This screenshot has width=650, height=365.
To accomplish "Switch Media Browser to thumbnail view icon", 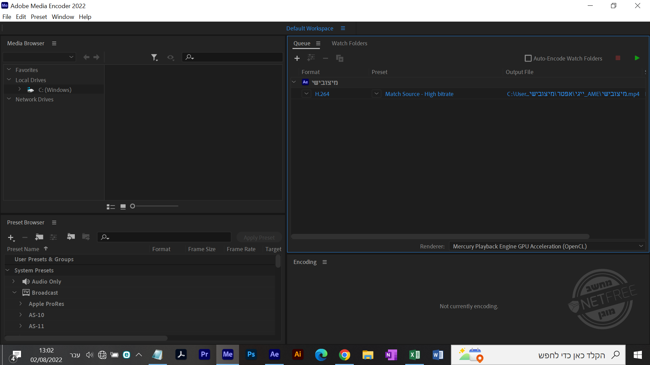I will point(123,206).
